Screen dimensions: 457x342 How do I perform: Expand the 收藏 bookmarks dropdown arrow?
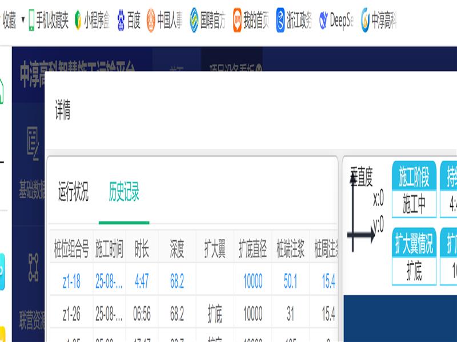point(23,22)
